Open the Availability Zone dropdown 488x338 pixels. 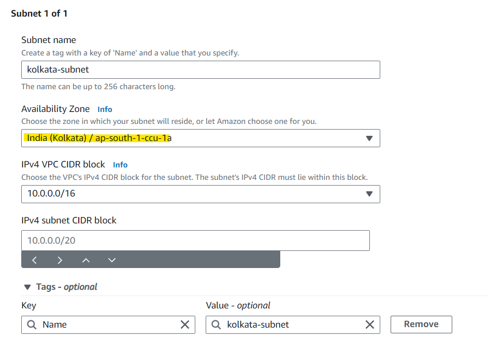coord(369,138)
